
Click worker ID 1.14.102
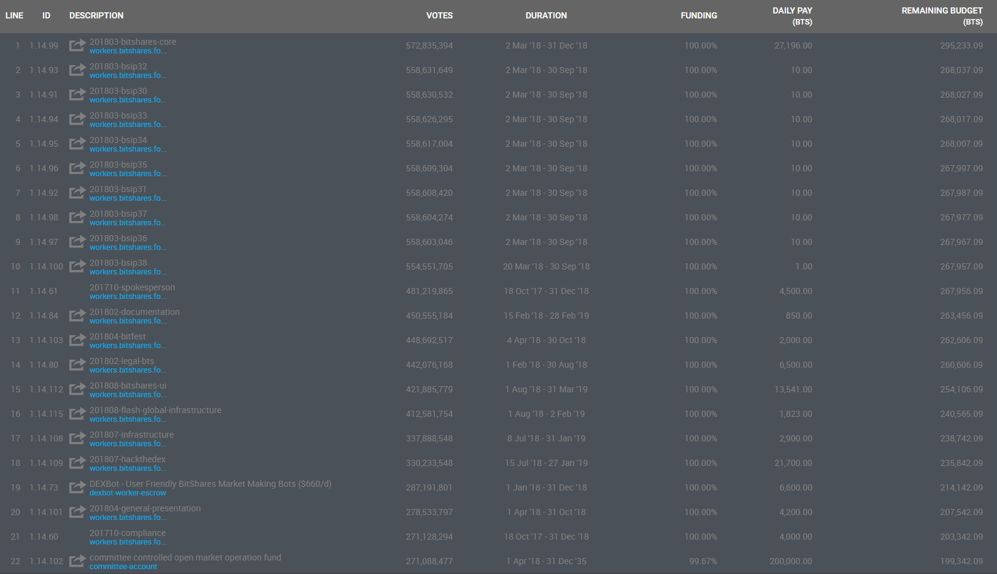click(46, 561)
